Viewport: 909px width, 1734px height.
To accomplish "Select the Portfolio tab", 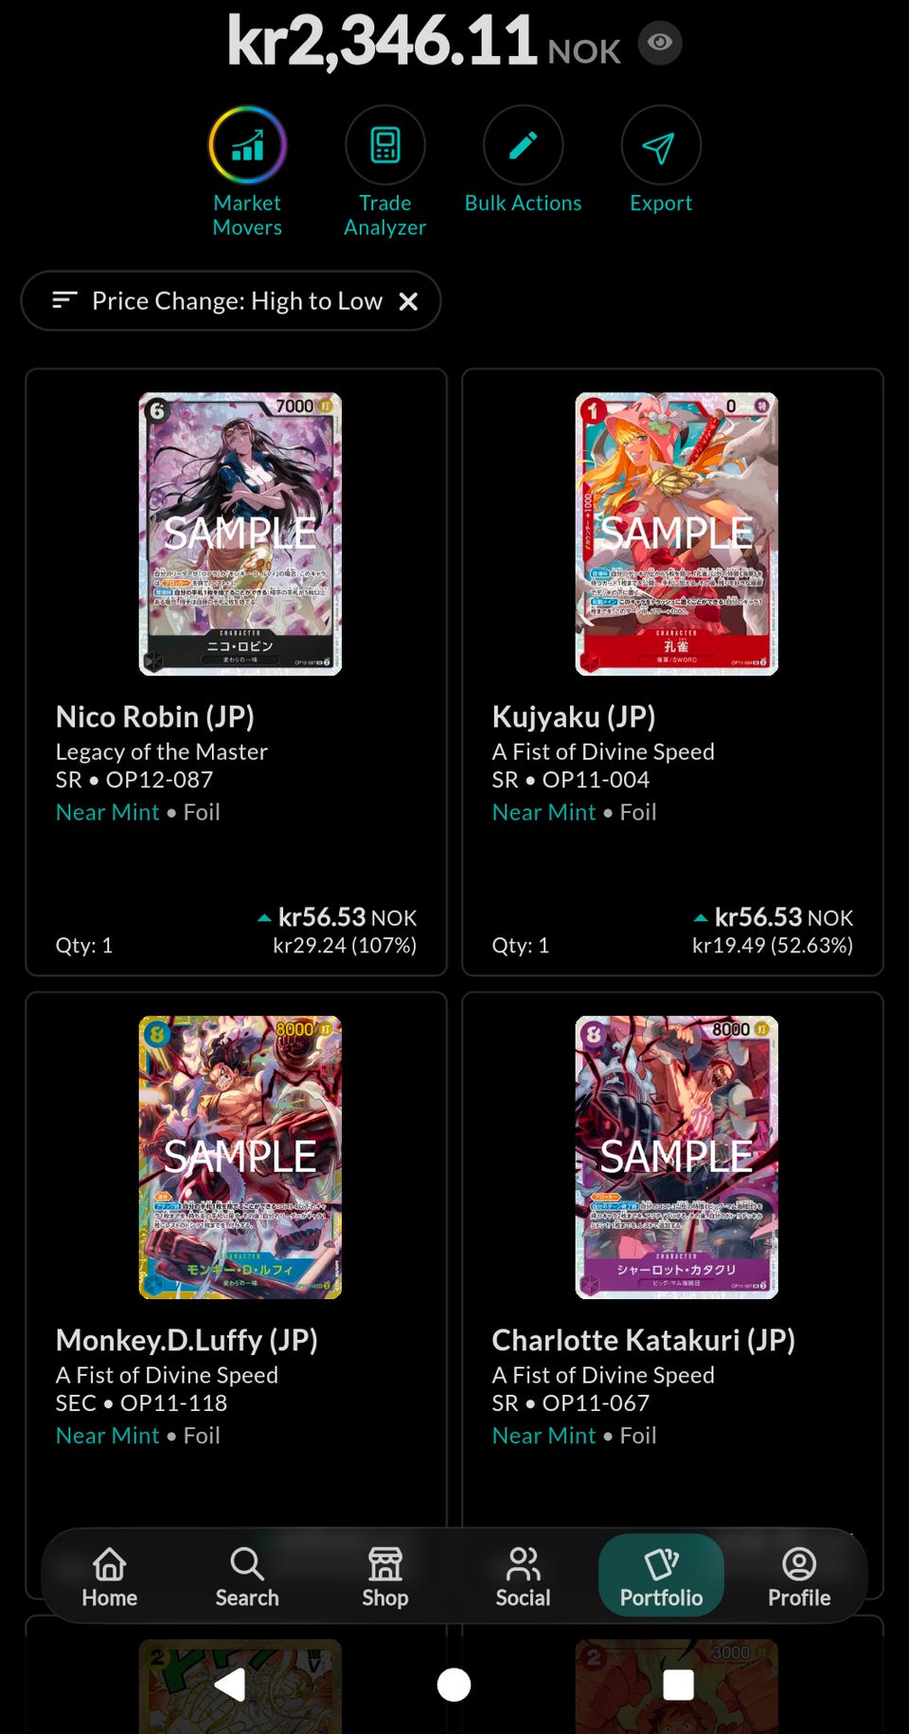I will point(661,1575).
